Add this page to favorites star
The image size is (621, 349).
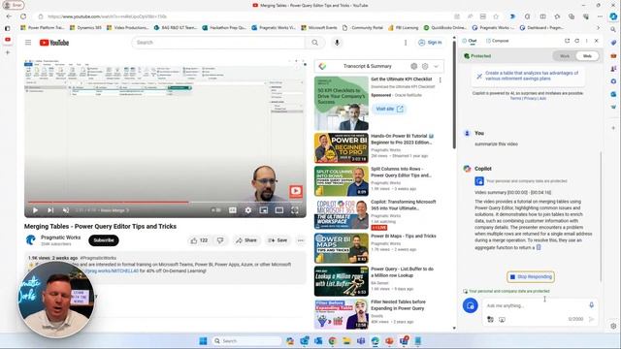tap(496, 16)
